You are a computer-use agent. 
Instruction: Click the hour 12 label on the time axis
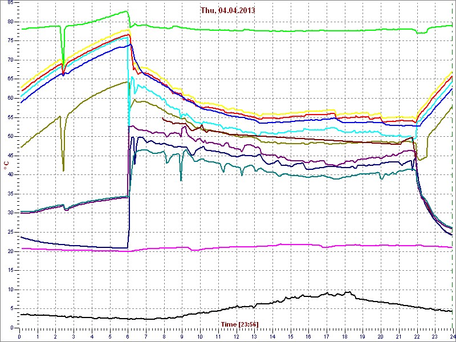click(237, 336)
